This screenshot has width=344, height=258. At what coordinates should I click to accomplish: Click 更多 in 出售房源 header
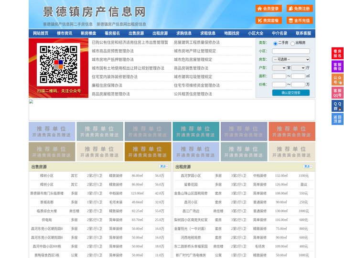tap(164, 167)
